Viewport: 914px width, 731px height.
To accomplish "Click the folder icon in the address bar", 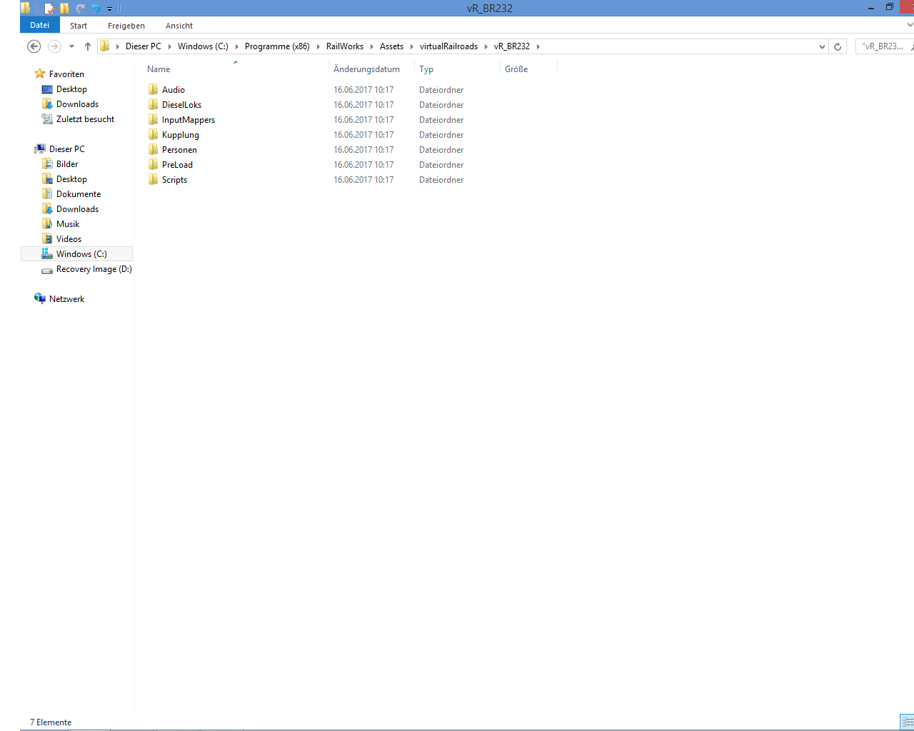I will pos(105,46).
